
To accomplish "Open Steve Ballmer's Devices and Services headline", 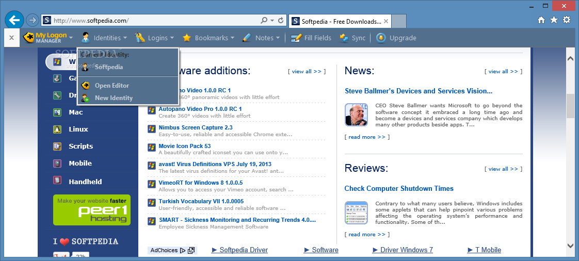I will coord(419,91).
